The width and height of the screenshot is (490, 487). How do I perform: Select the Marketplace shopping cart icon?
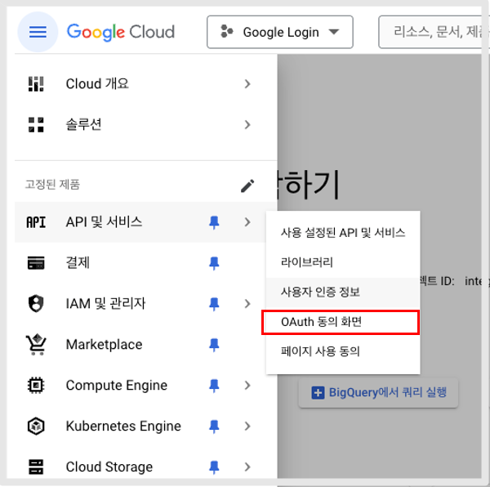coord(36,345)
